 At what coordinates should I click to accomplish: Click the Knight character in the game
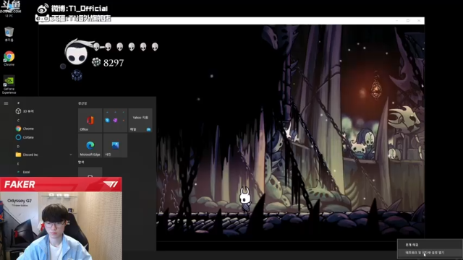pos(245,199)
